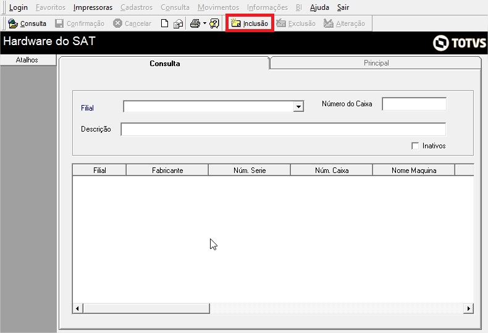Open the Consulta menu in menu bar
This screenshot has height=333, width=488.
pos(175,7)
